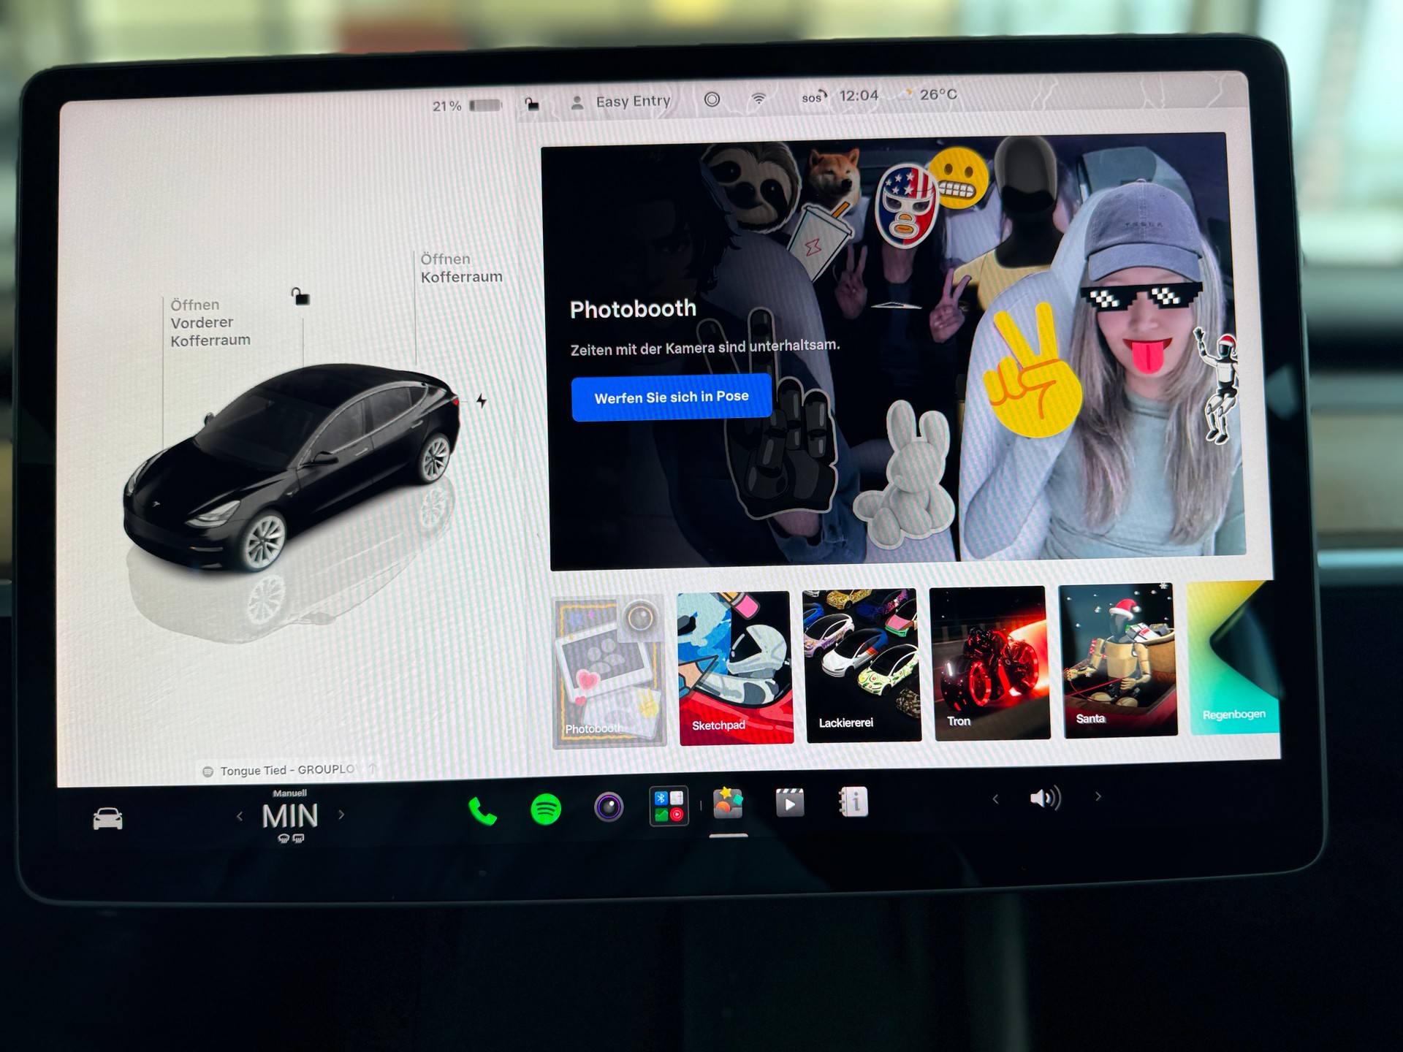Raise temperature with right chevron
This screenshot has width=1403, height=1052.
(x=341, y=814)
